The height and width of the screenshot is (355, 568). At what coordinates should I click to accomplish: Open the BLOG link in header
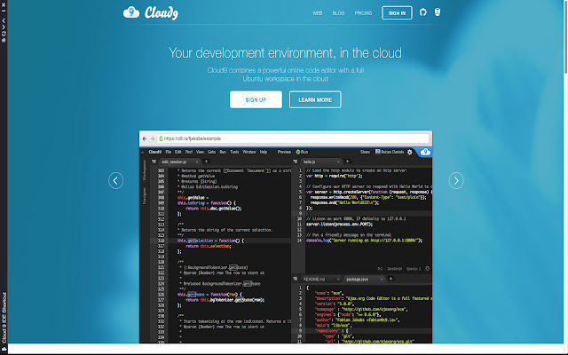point(338,13)
